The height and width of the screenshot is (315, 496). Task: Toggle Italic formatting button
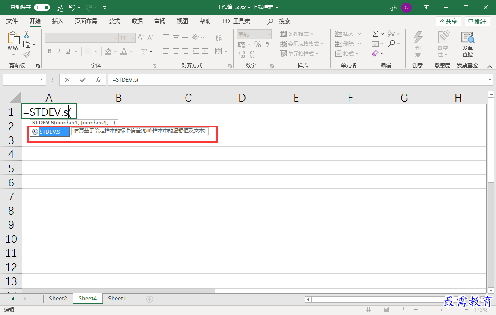(x=59, y=51)
